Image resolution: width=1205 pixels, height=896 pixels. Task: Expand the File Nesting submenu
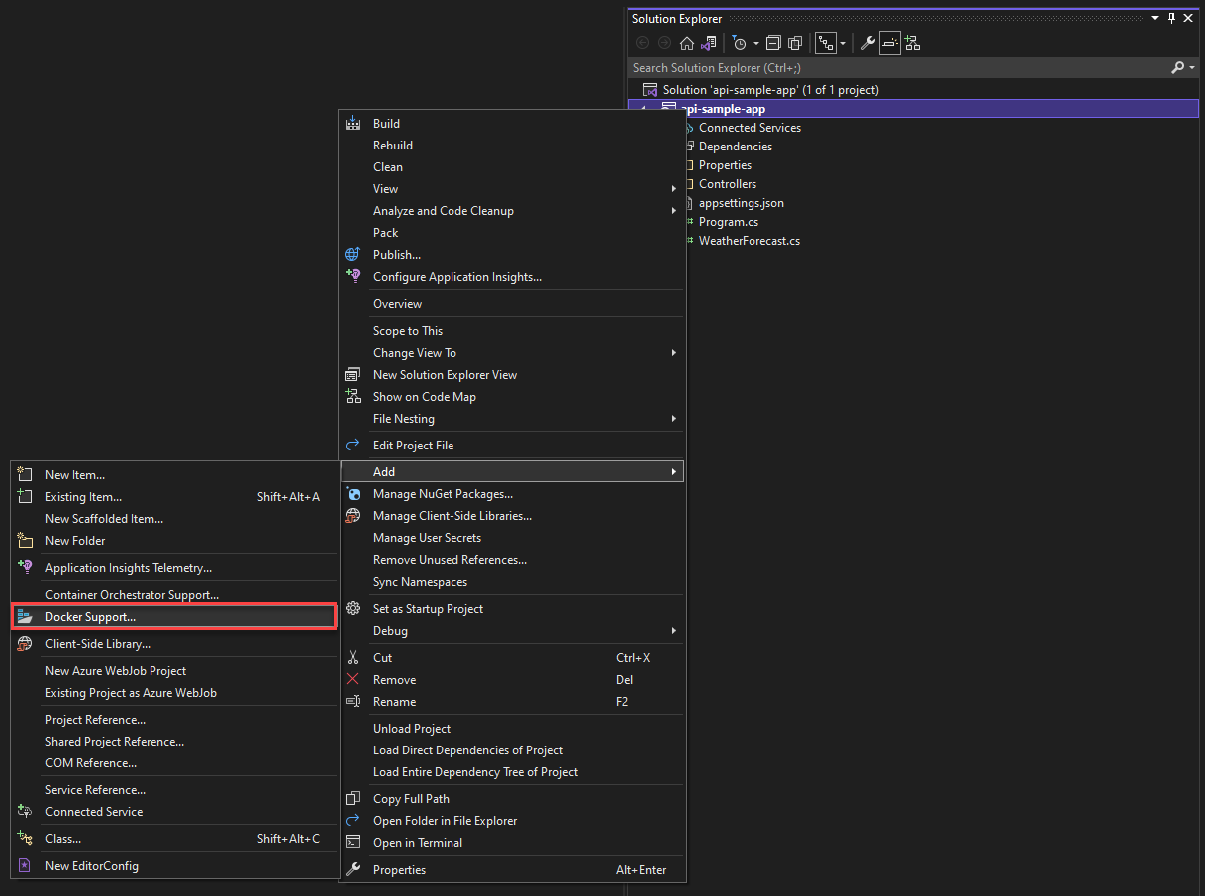point(673,418)
